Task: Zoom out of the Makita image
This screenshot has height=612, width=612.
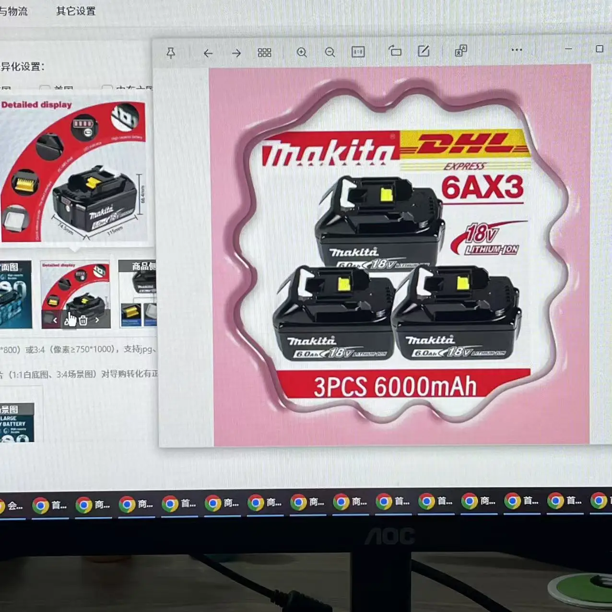Action: coord(330,52)
